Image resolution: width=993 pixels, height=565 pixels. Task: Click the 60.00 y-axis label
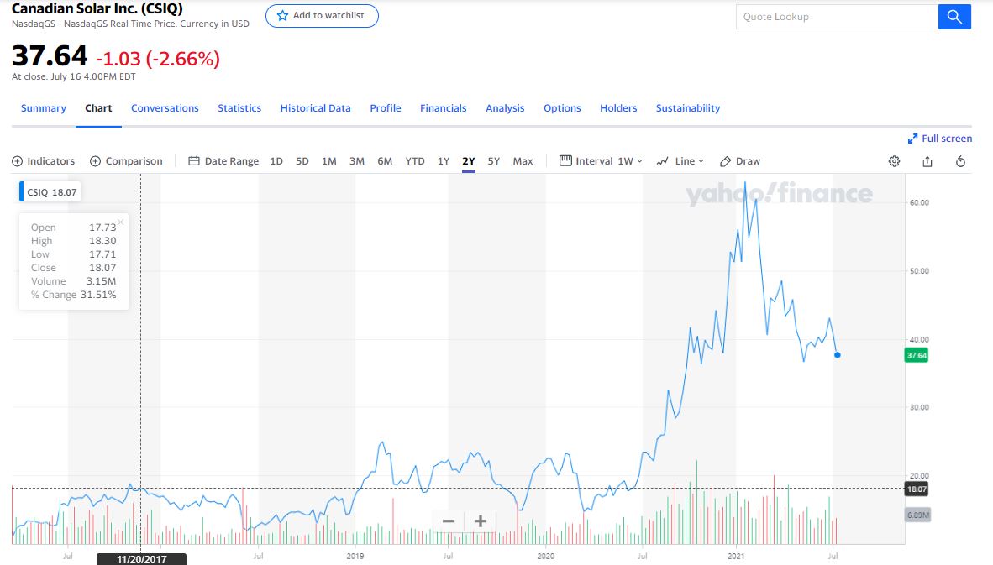coord(920,202)
